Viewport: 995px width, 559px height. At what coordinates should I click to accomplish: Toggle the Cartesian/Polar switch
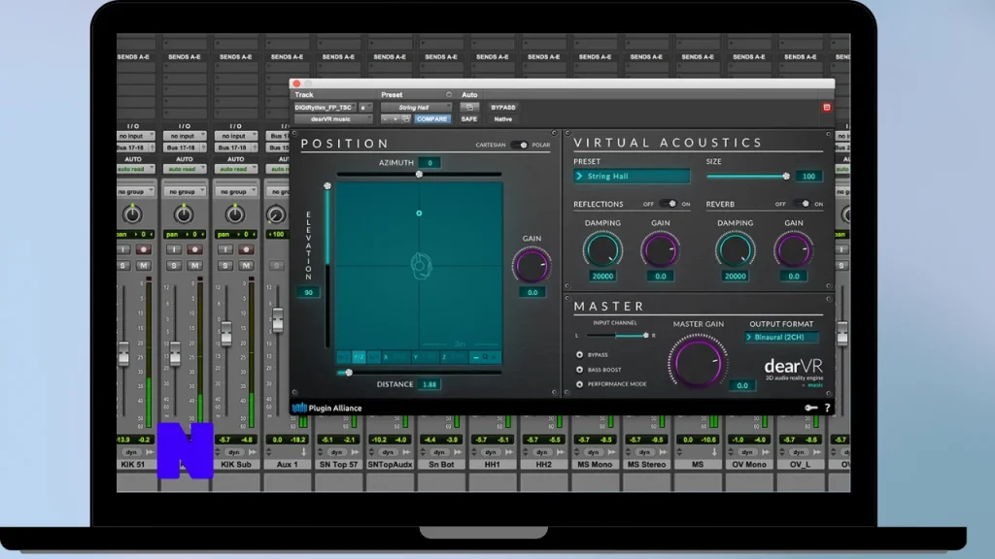(519, 146)
